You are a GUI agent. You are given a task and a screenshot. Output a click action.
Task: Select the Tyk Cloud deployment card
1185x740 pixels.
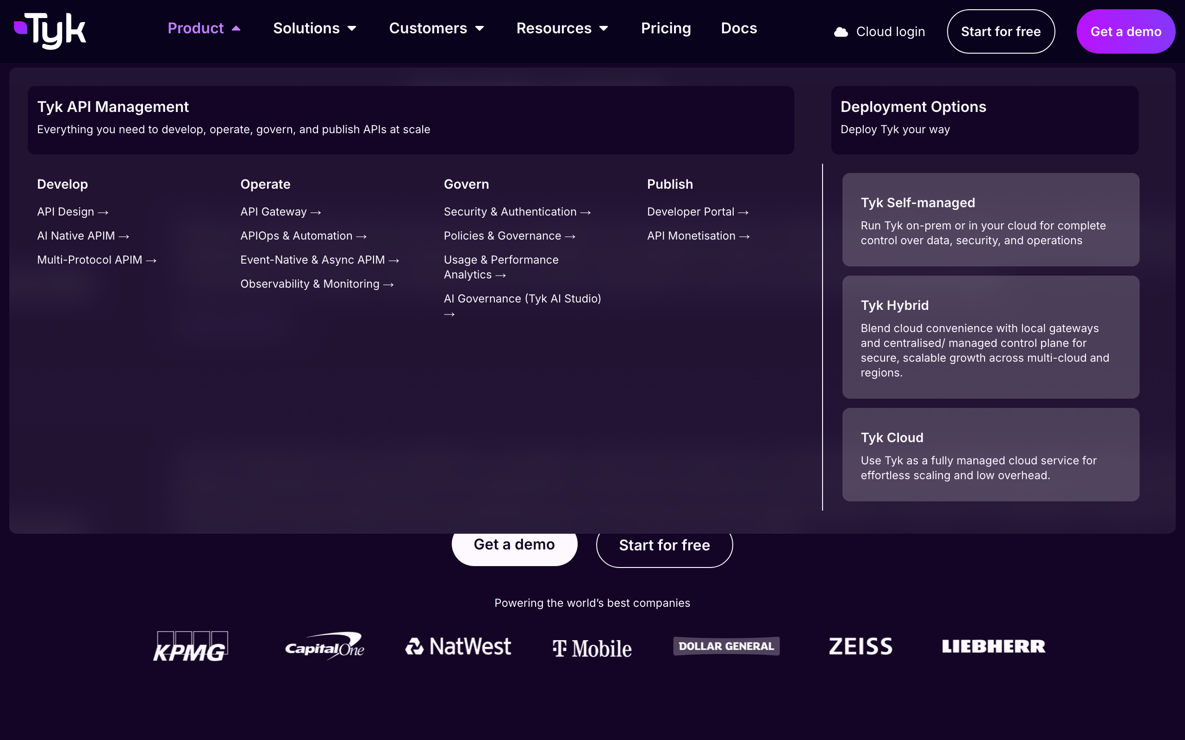(990, 454)
